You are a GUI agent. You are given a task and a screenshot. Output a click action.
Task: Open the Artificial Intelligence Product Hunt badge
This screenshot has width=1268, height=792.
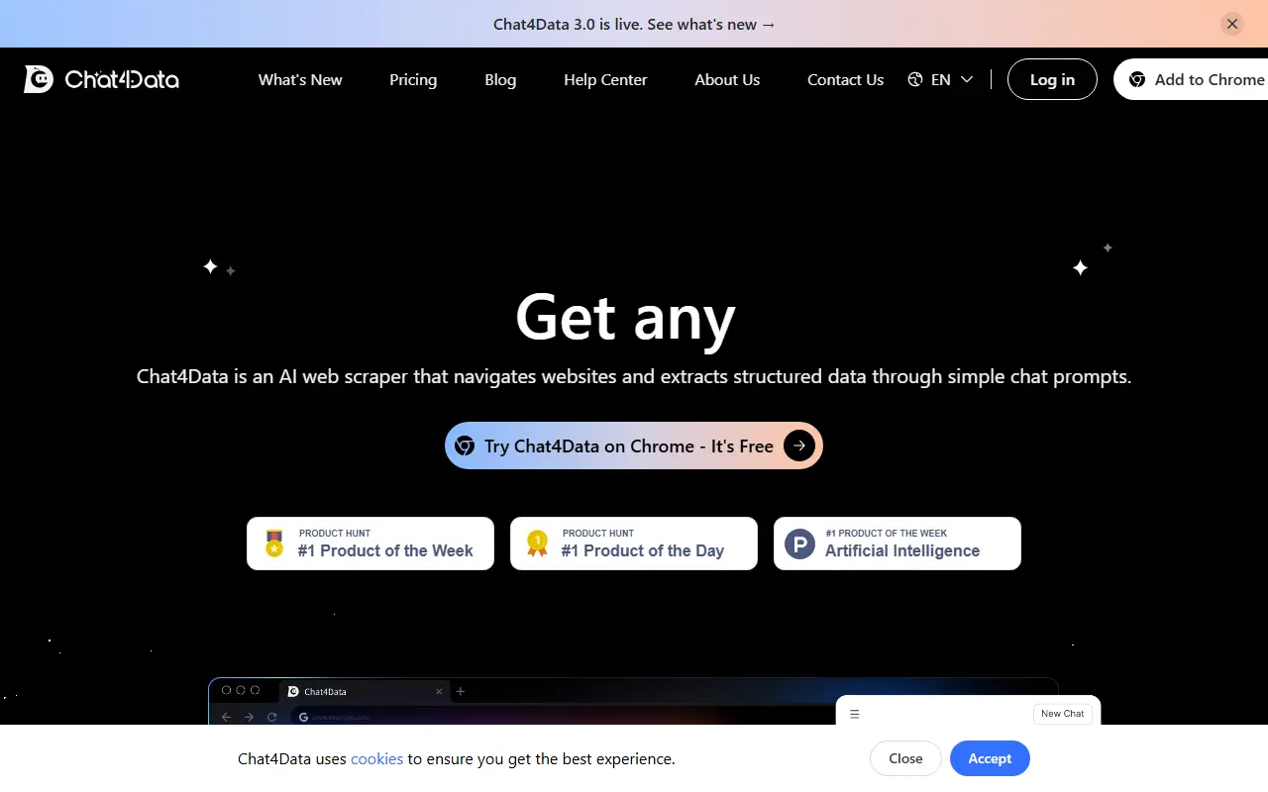click(898, 544)
